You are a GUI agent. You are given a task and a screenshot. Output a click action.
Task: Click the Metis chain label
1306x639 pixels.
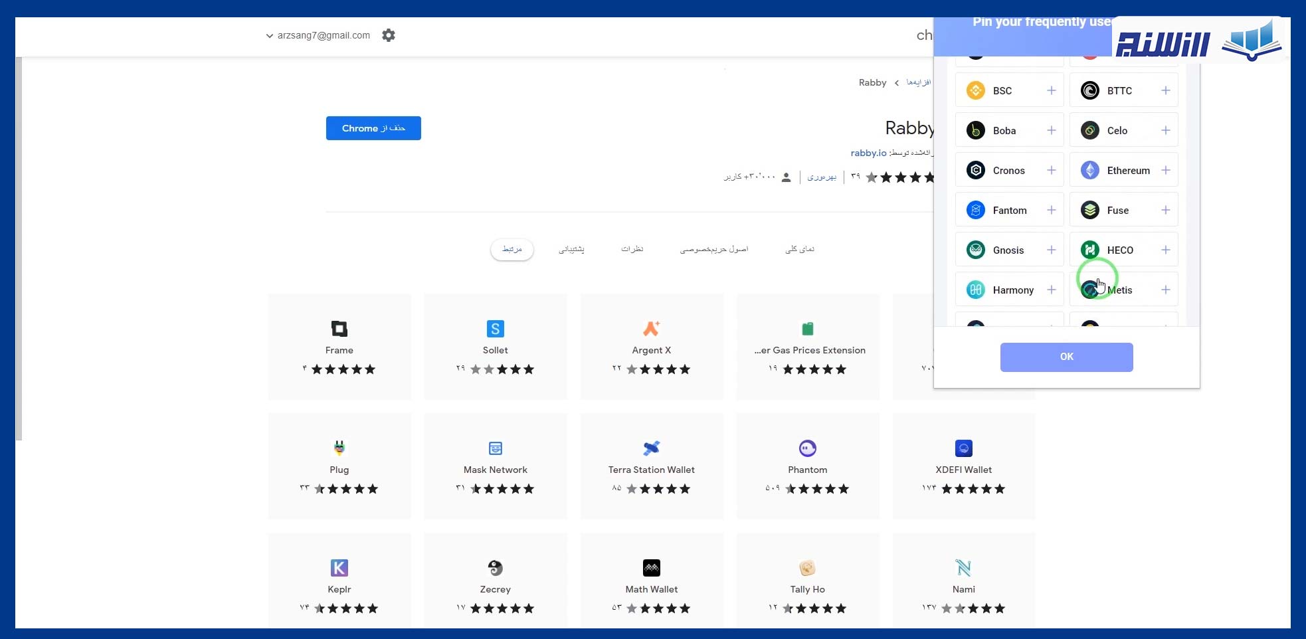coord(1120,290)
